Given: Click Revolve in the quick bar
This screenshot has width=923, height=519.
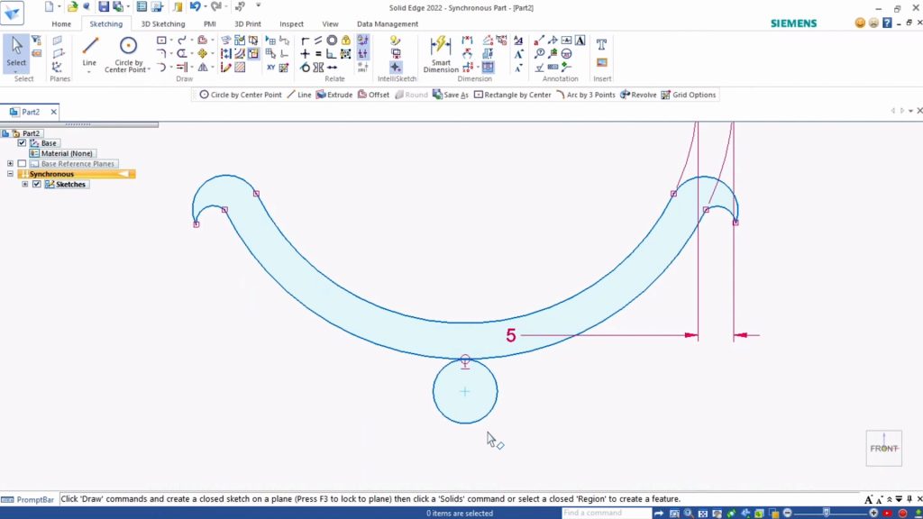Looking at the screenshot, I should point(638,95).
